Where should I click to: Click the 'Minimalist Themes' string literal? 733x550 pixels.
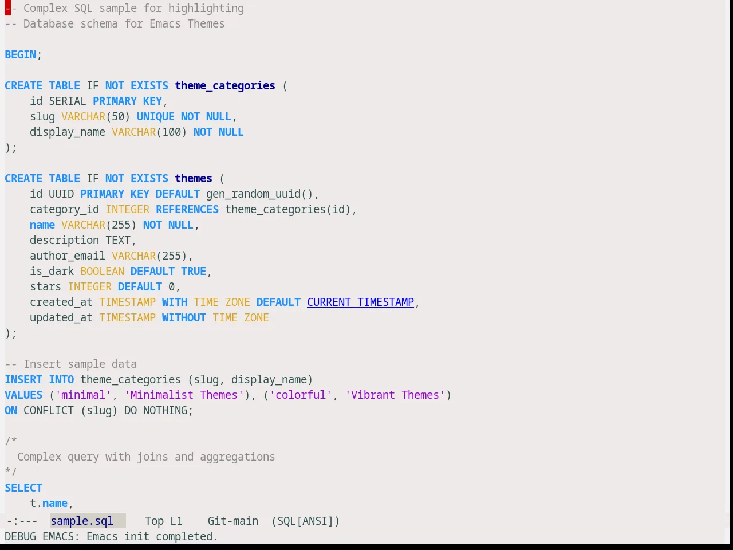coord(184,395)
